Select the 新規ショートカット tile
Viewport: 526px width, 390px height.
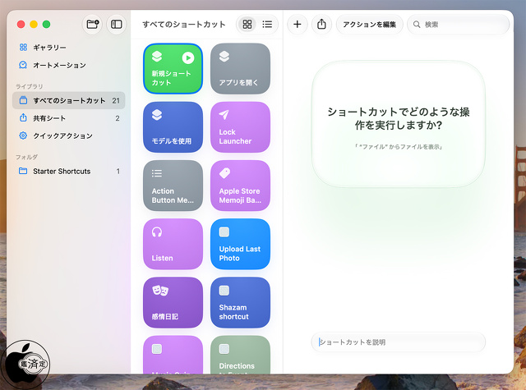pos(173,69)
